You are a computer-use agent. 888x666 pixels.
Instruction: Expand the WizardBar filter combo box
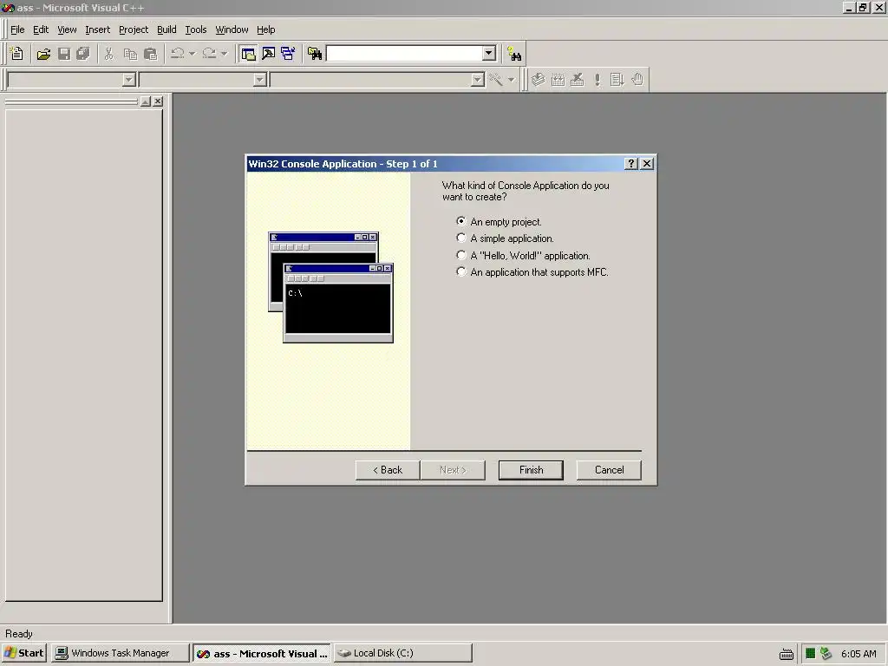[x=260, y=80]
